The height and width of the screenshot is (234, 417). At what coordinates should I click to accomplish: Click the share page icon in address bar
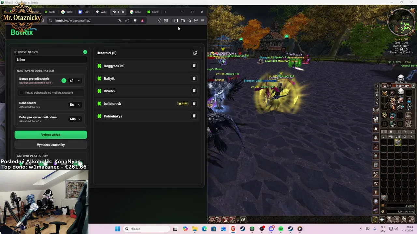point(127,20)
